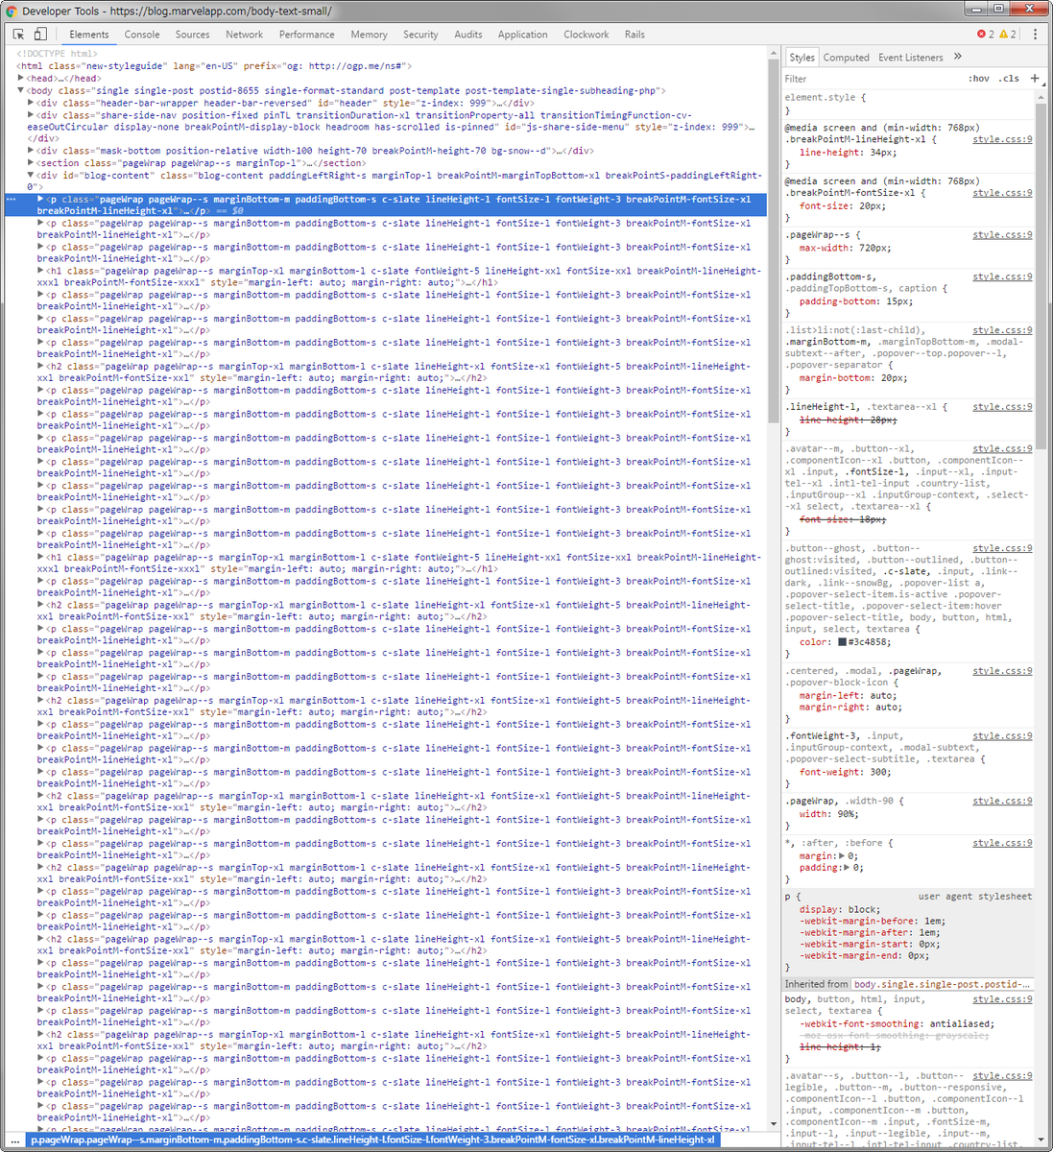Open the Sources tab

tap(192, 35)
